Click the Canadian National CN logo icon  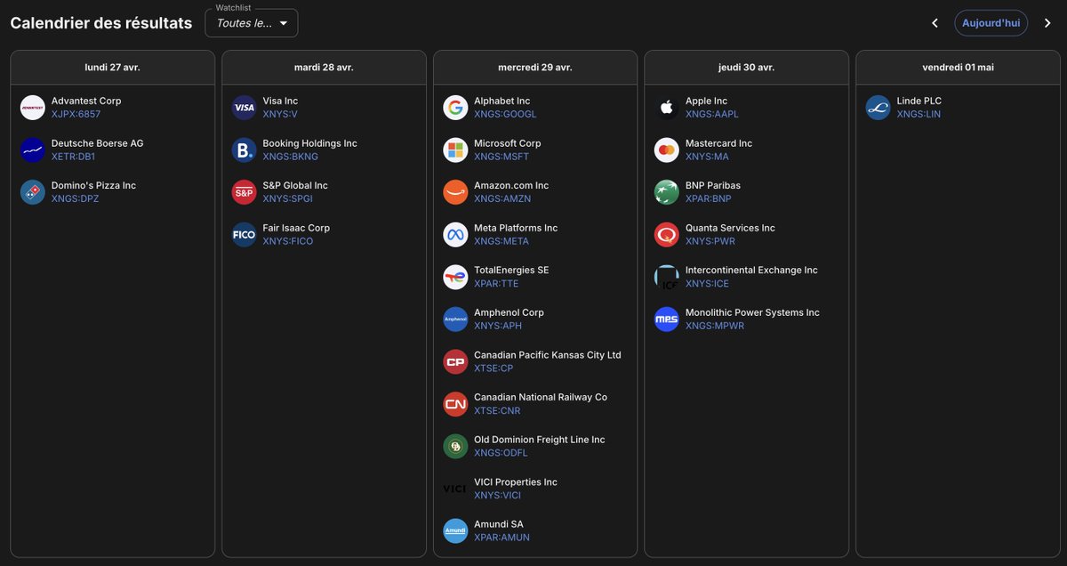(x=455, y=404)
